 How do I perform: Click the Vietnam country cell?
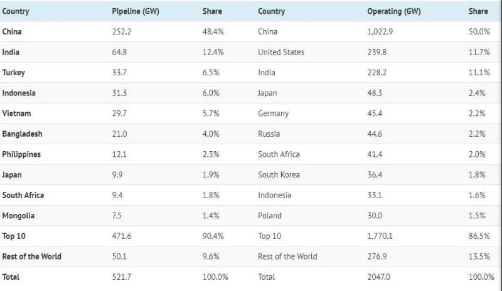click(16, 114)
